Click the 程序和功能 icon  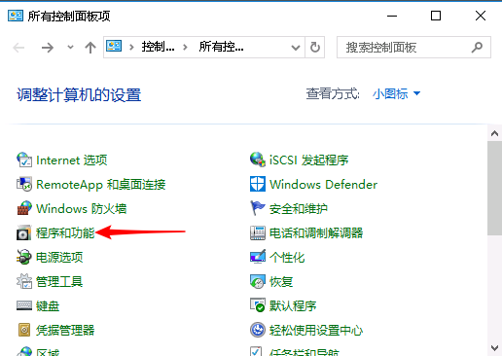[24, 232]
